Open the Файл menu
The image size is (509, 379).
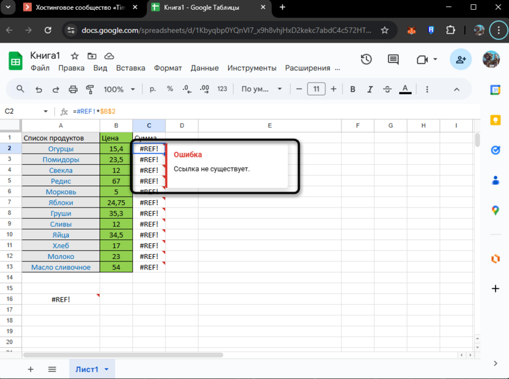(x=40, y=68)
